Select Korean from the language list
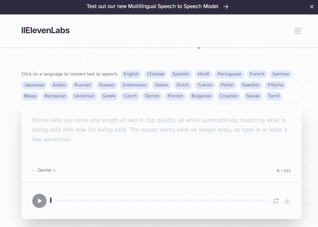The image size is (318, 227). tap(107, 85)
